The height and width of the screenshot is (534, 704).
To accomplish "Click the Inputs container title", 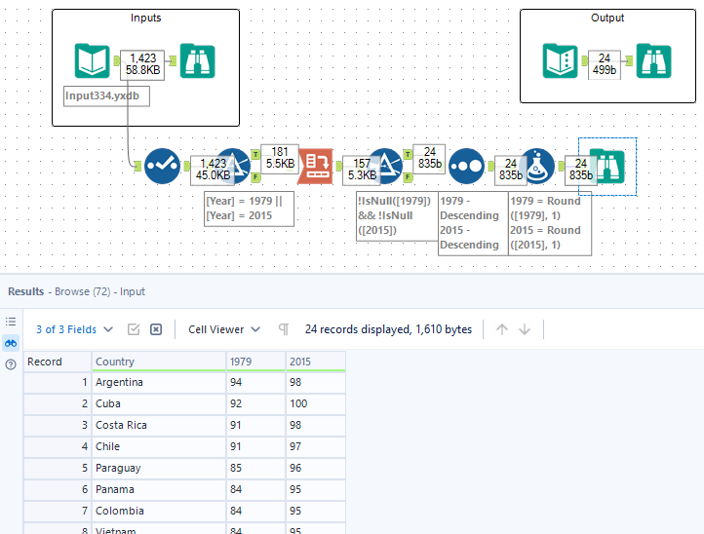I will tap(145, 18).
